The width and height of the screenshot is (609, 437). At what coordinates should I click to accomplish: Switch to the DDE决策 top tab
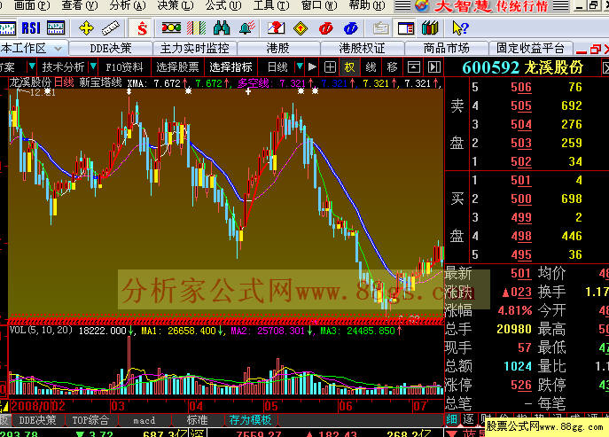[x=111, y=49]
